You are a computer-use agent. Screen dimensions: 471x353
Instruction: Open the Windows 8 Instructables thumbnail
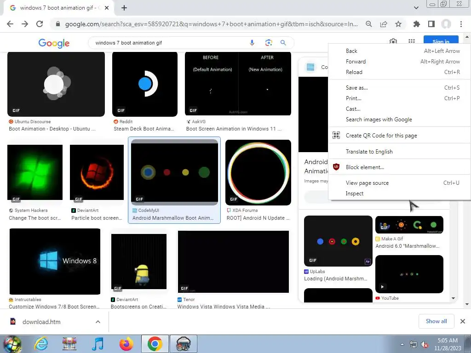click(x=55, y=262)
